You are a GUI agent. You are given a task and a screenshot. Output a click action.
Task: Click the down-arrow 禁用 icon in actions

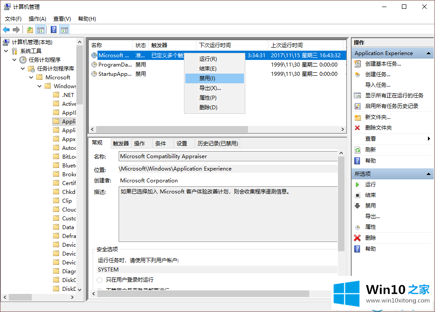[357, 206]
